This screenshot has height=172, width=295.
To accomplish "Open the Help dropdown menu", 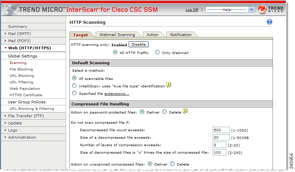I will click(230, 10).
